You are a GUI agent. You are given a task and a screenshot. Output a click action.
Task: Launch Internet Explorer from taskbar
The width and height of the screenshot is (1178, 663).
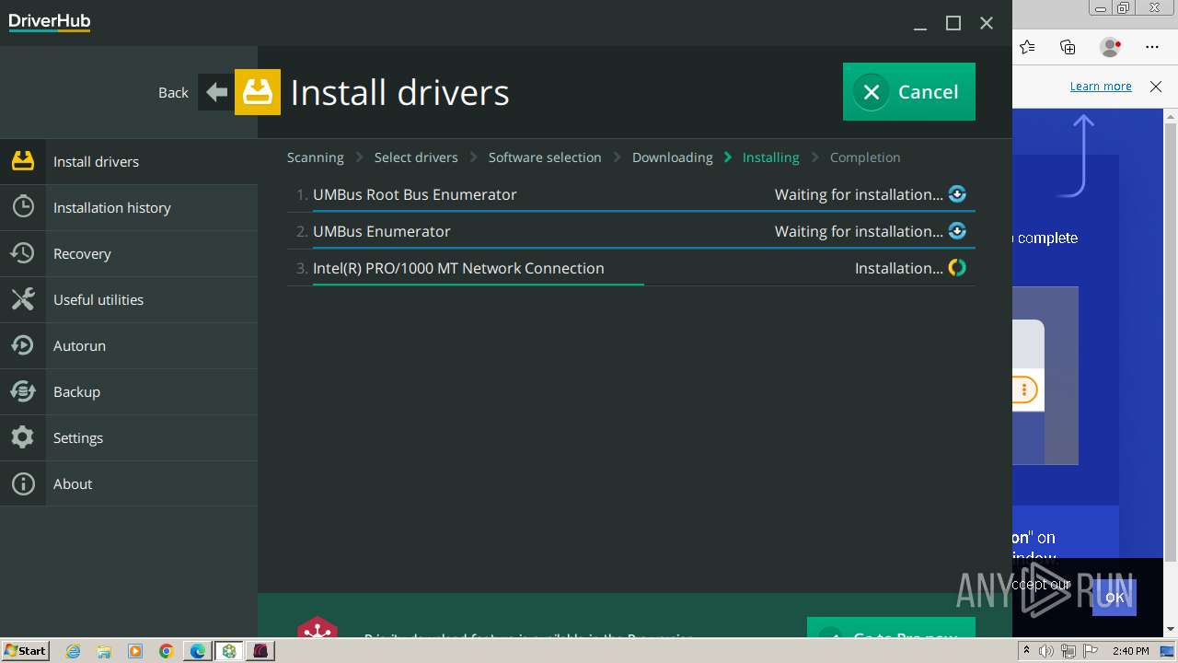pyautogui.click(x=74, y=651)
